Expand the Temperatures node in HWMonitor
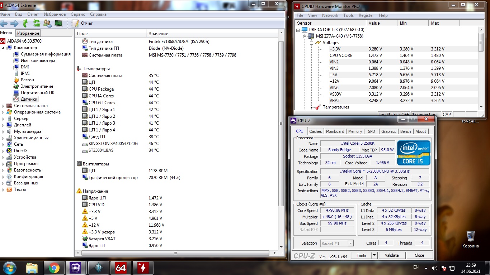Viewport: 490px width, 275px height. coord(312,107)
